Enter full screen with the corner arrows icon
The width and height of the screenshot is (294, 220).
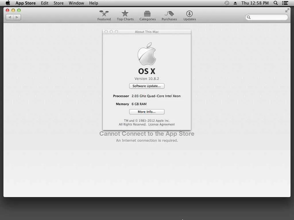tap(287, 11)
